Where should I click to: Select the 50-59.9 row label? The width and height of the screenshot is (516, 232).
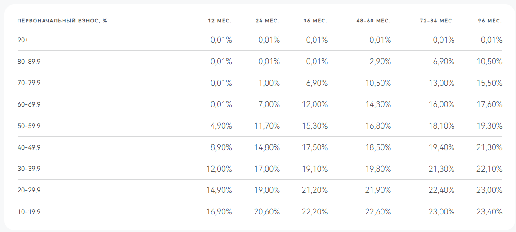point(29,126)
